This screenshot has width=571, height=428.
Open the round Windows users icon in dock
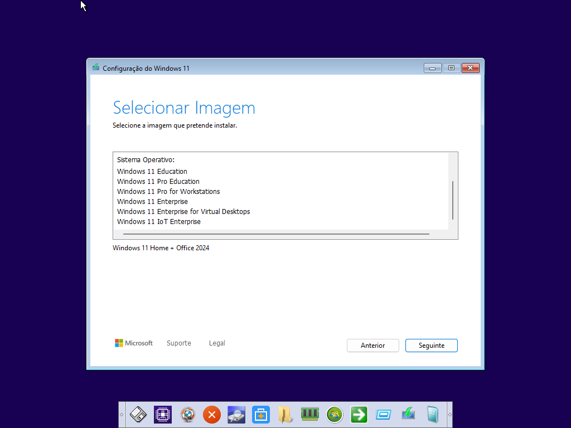click(335, 415)
